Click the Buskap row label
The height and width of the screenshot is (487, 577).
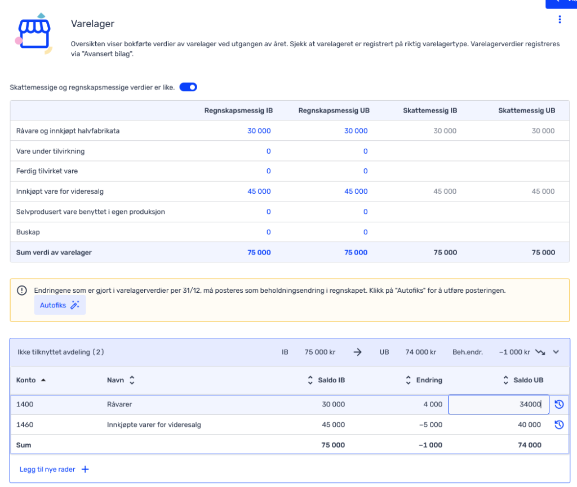tap(28, 232)
